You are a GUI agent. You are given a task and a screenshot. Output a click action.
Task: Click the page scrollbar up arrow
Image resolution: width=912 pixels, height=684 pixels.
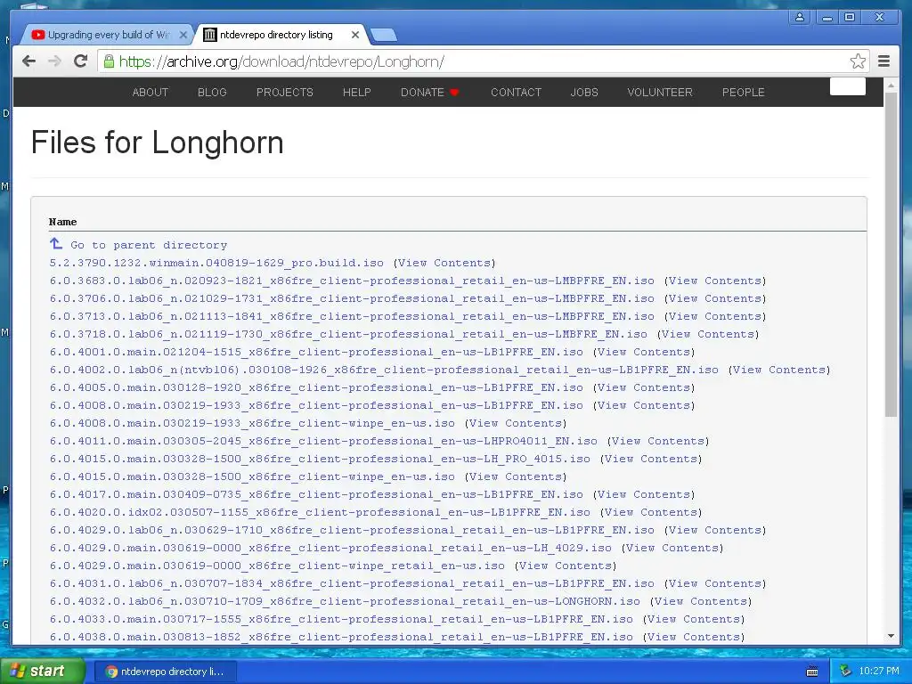891,85
